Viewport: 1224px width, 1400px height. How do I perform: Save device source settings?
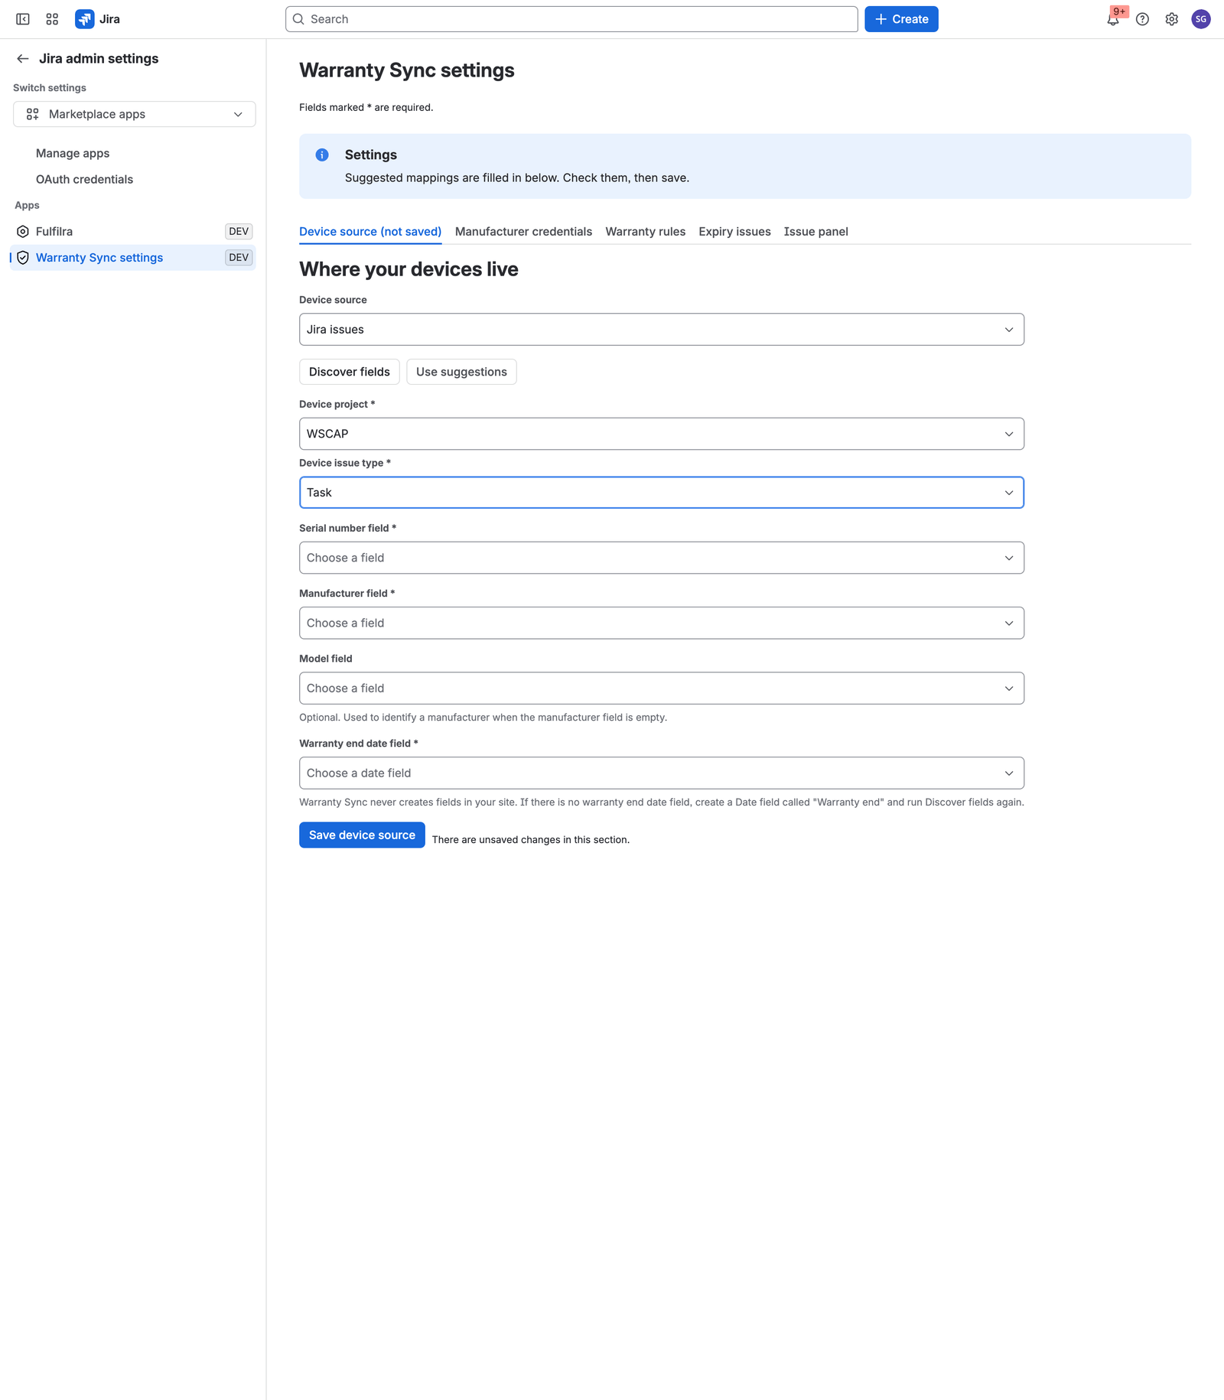362,835
